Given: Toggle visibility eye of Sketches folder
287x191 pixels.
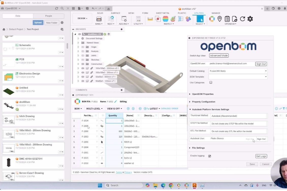Looking at the screenshot, I should point(83,60).
